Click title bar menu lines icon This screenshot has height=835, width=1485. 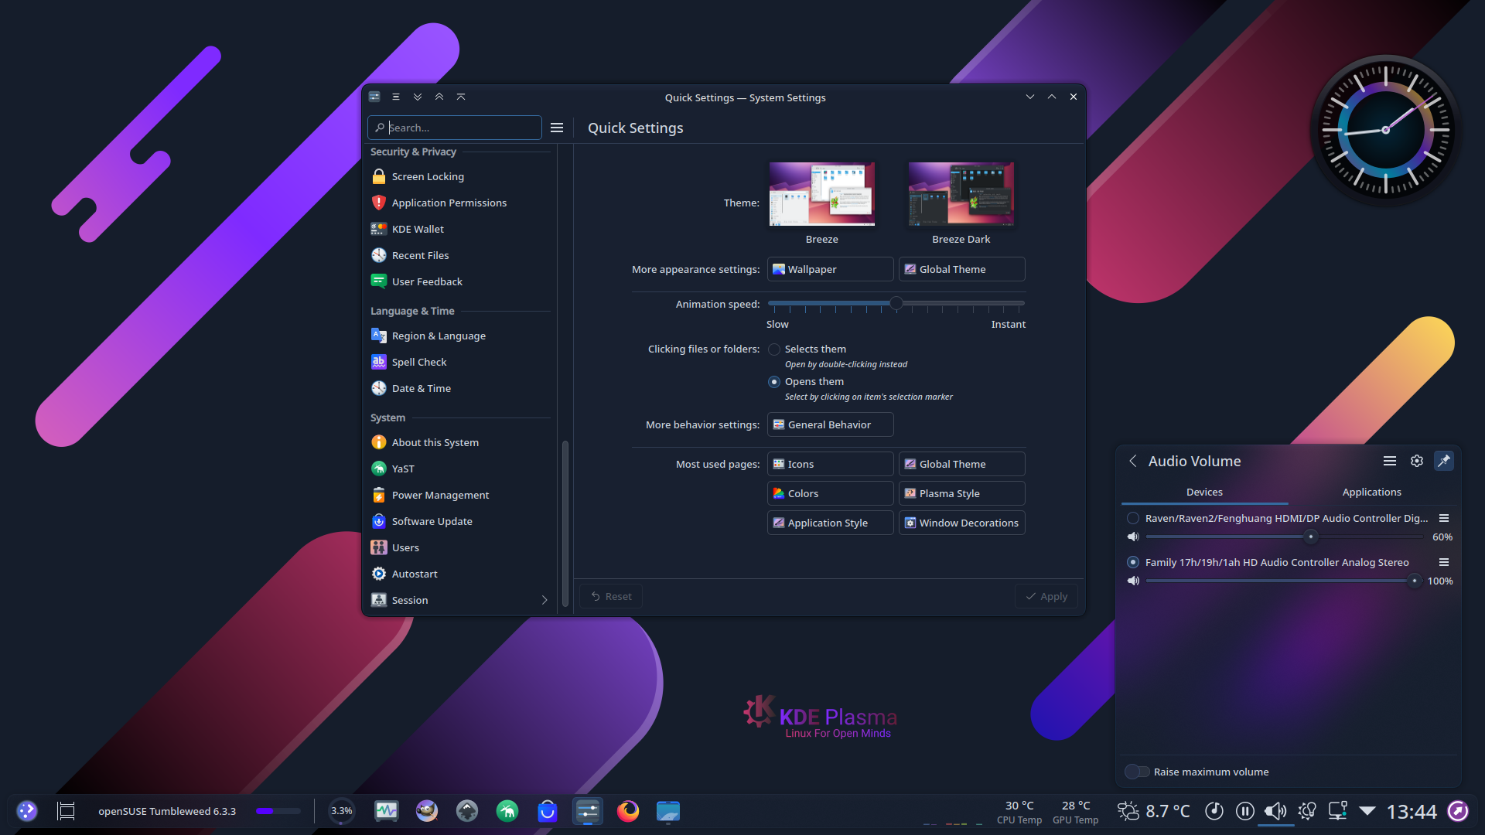[396, 97]
